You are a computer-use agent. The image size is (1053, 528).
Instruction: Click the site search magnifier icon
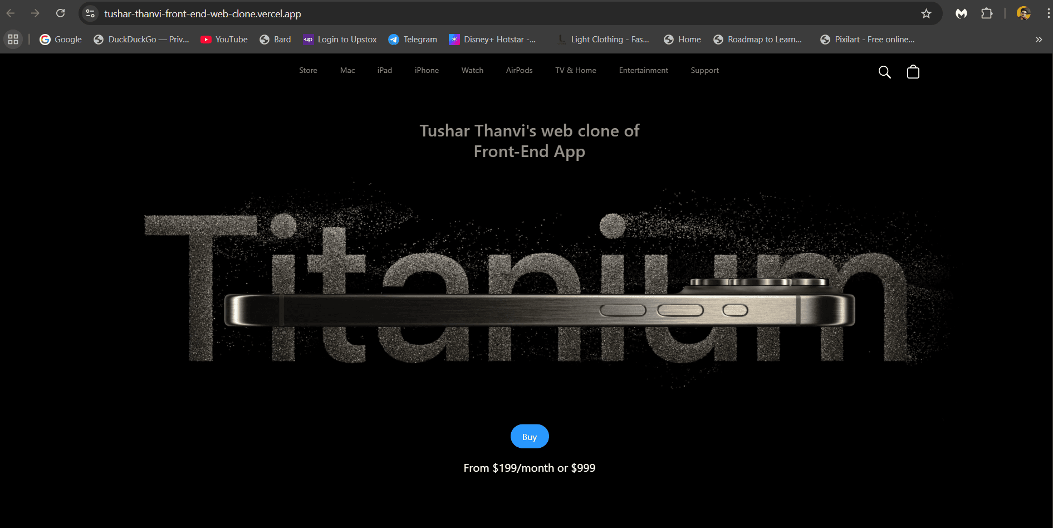(x=884, y=72)
